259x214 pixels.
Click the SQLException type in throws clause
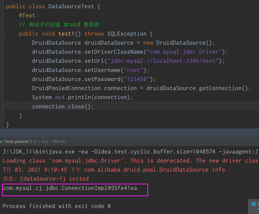(127, 34)
